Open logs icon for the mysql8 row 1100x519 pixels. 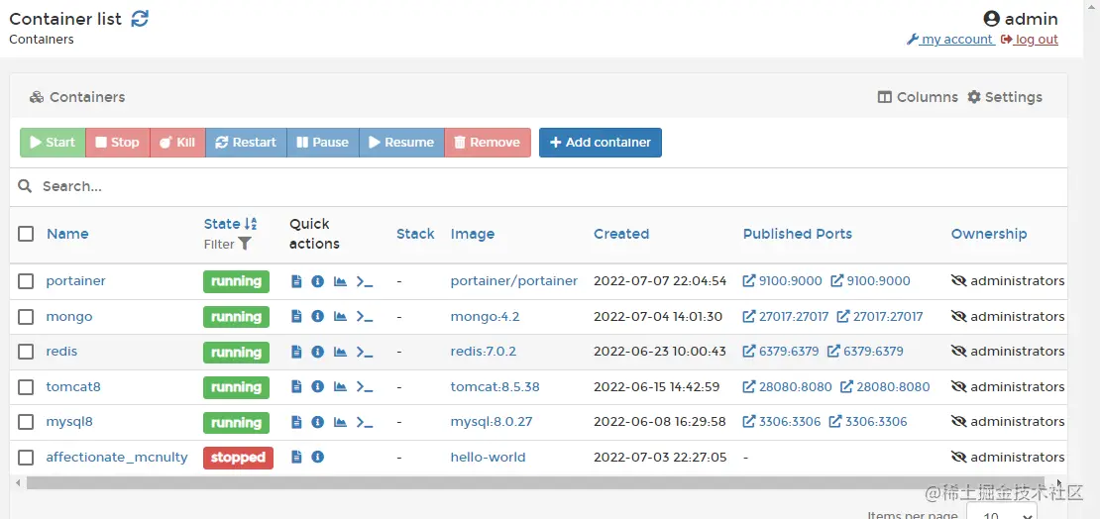[296, 422]
